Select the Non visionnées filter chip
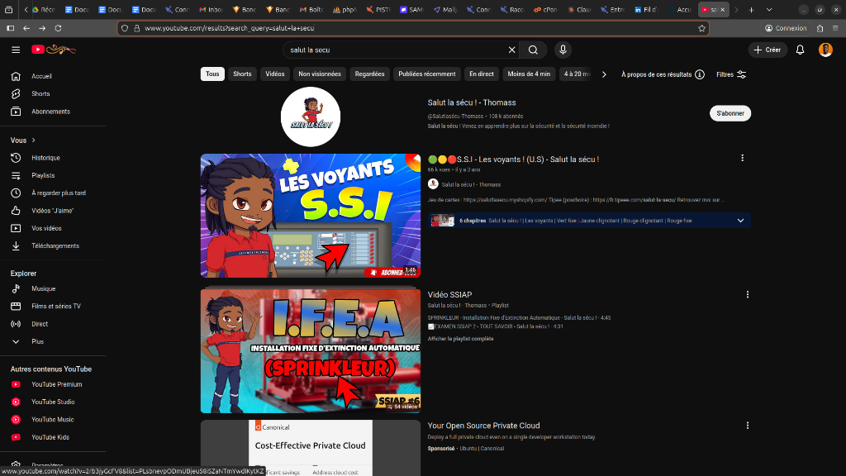846x476 pixels. click(320, 74)
